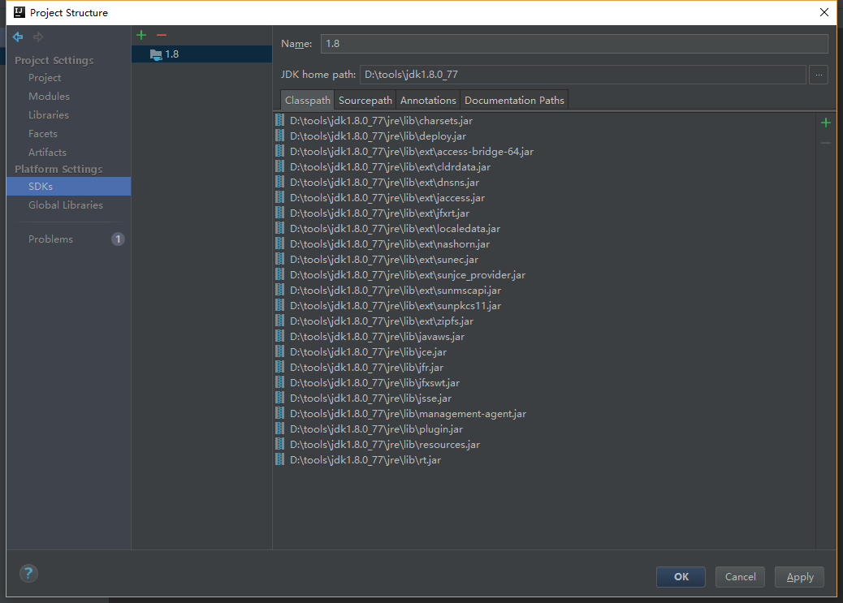Go to the Artifacts settings
Image resolution: width=843 pixels, height=603 pixels.
[47, 152]
